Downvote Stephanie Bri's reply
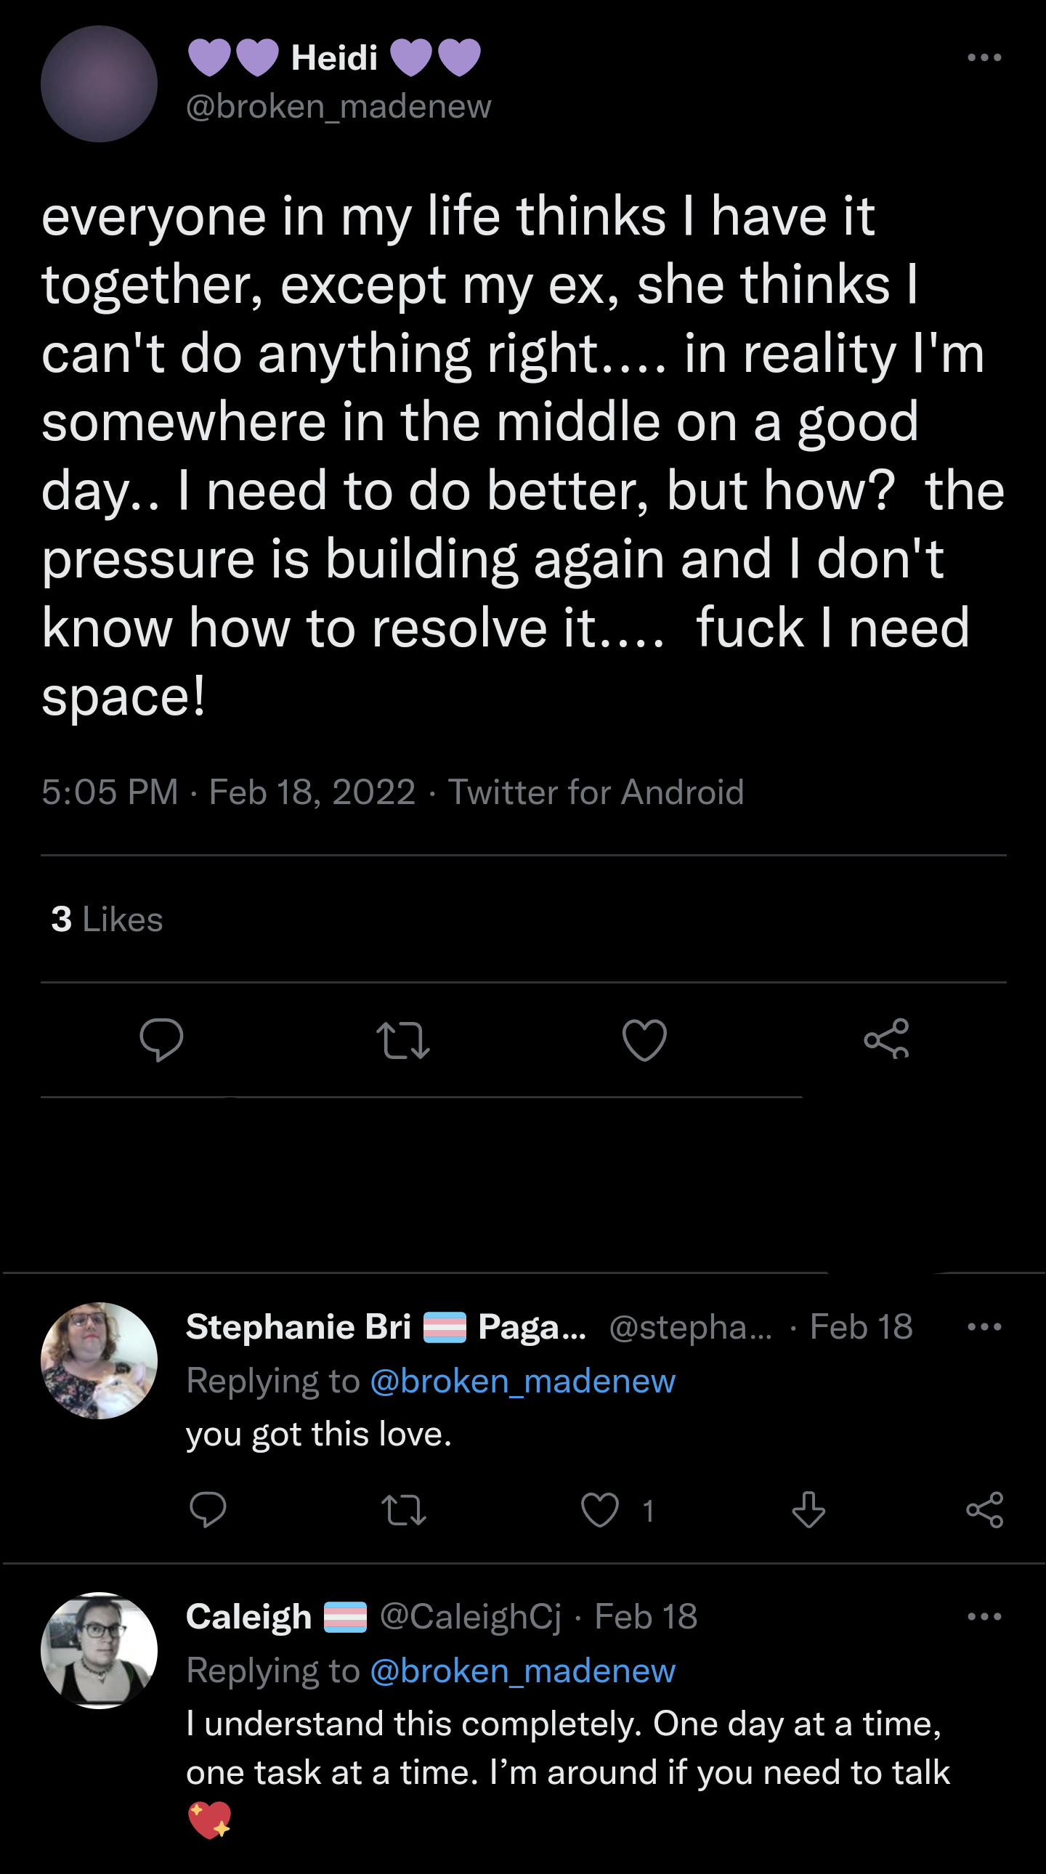 (x=808, y=1509)
